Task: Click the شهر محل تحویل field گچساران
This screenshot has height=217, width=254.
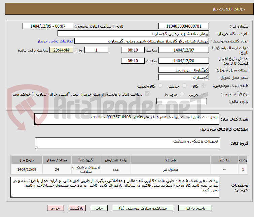Action: pos(184,77)
